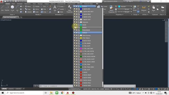Toggle the PEMUKIMAN layer lightbulb
169x95 pixels.
click(74, 30)
